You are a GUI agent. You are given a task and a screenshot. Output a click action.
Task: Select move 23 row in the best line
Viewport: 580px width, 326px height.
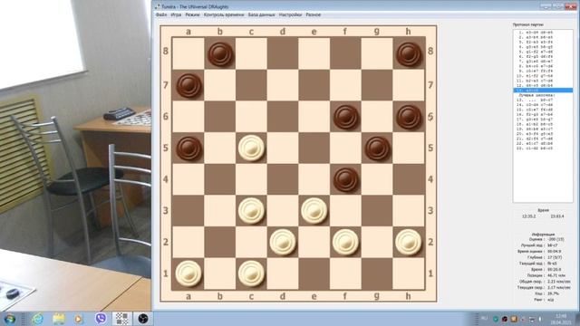[543, 149]
